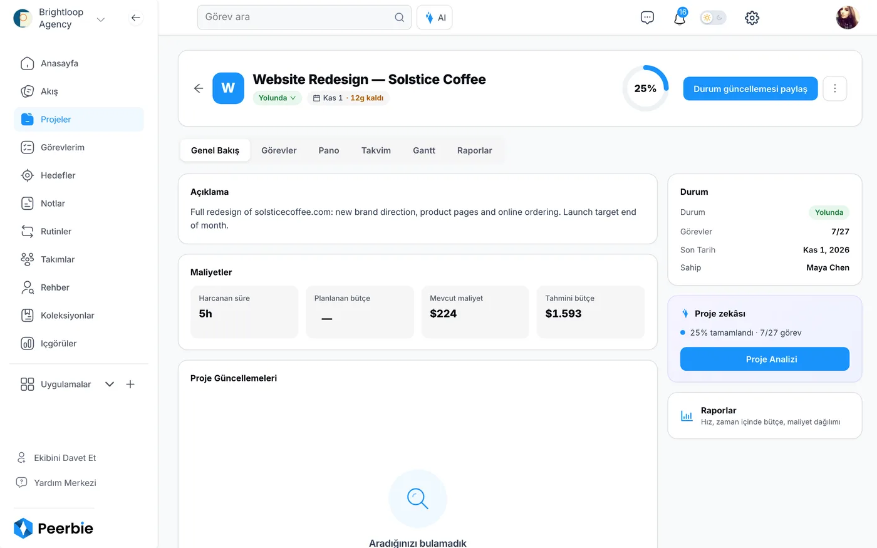Collapse the sidebar with the arrow button

click(136, 18)
